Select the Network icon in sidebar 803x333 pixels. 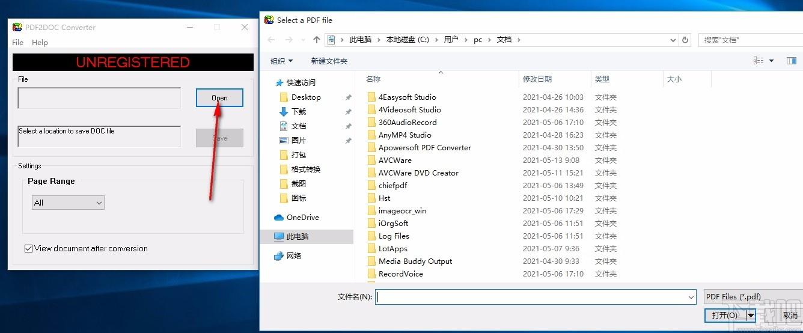click(279, 256)
